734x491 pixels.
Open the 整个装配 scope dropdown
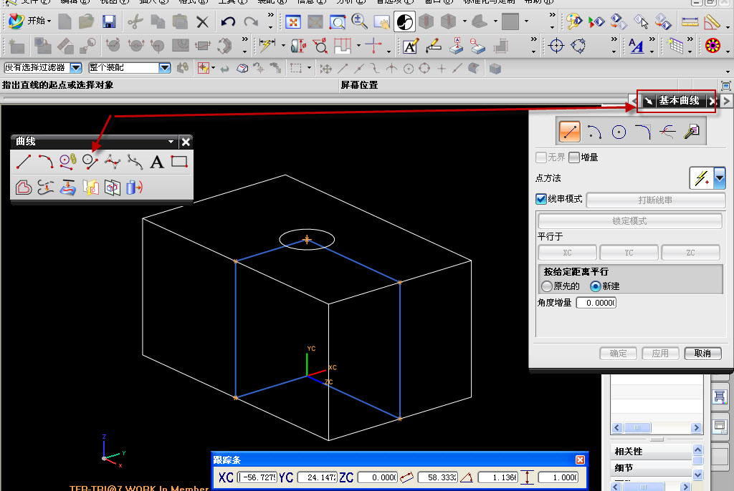[165, 68]
